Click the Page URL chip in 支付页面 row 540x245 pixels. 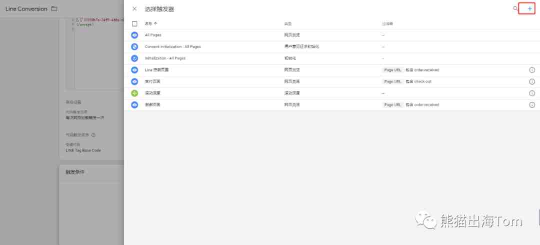click(x=392, y=81)
